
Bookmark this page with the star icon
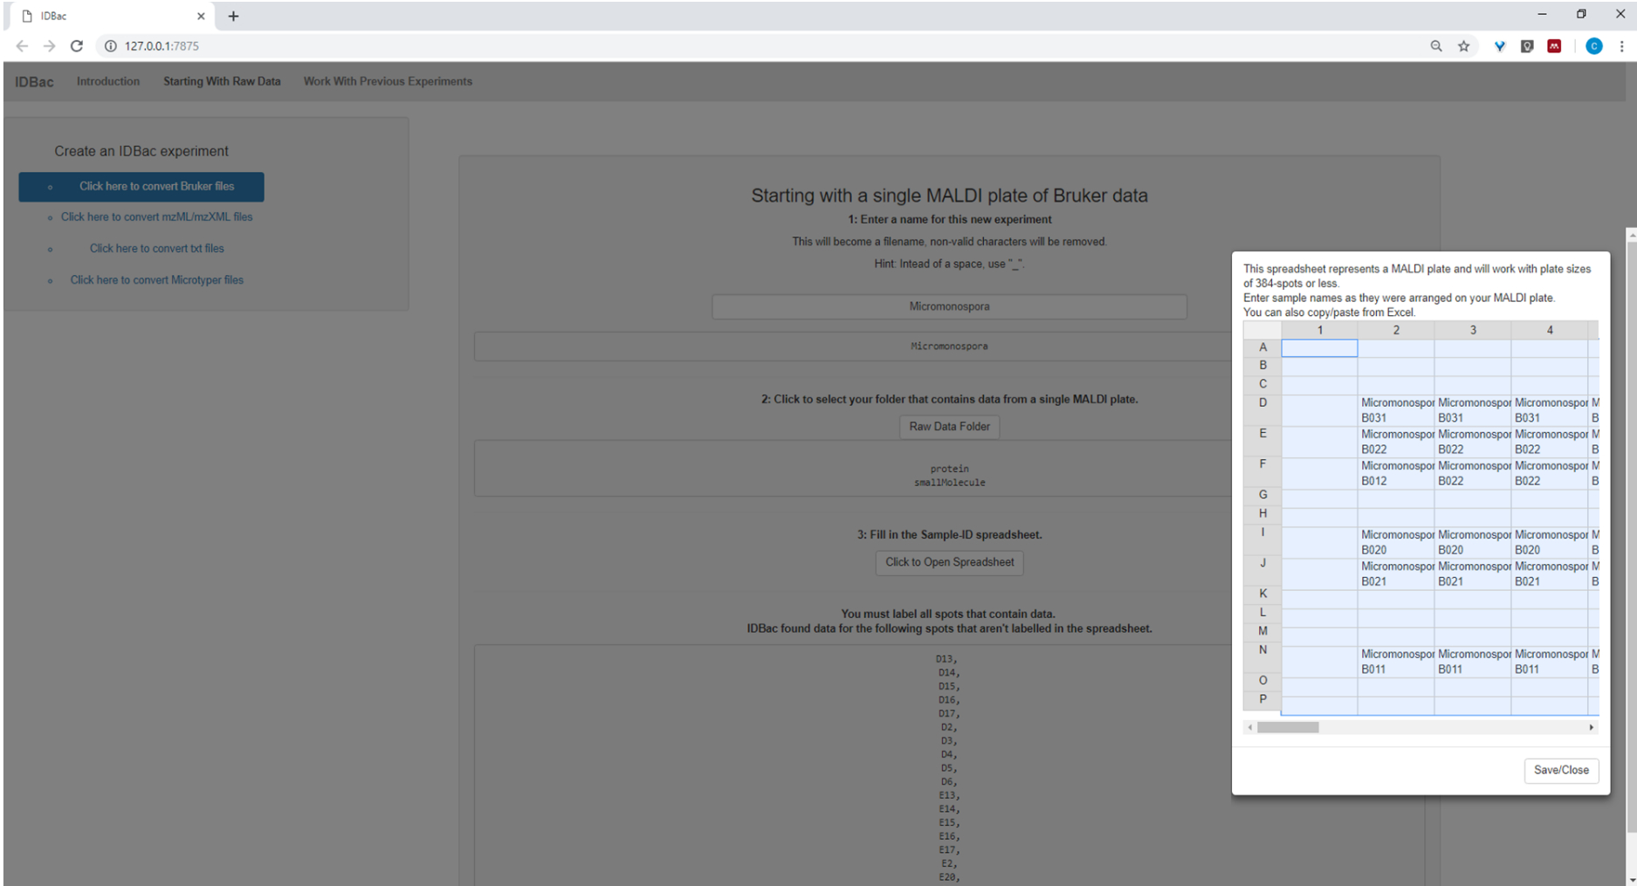tap(1464, 46)
